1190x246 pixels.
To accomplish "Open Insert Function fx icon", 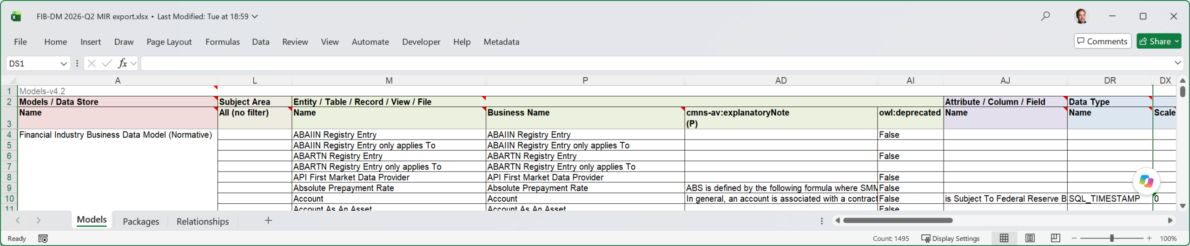I will point(122,63).
